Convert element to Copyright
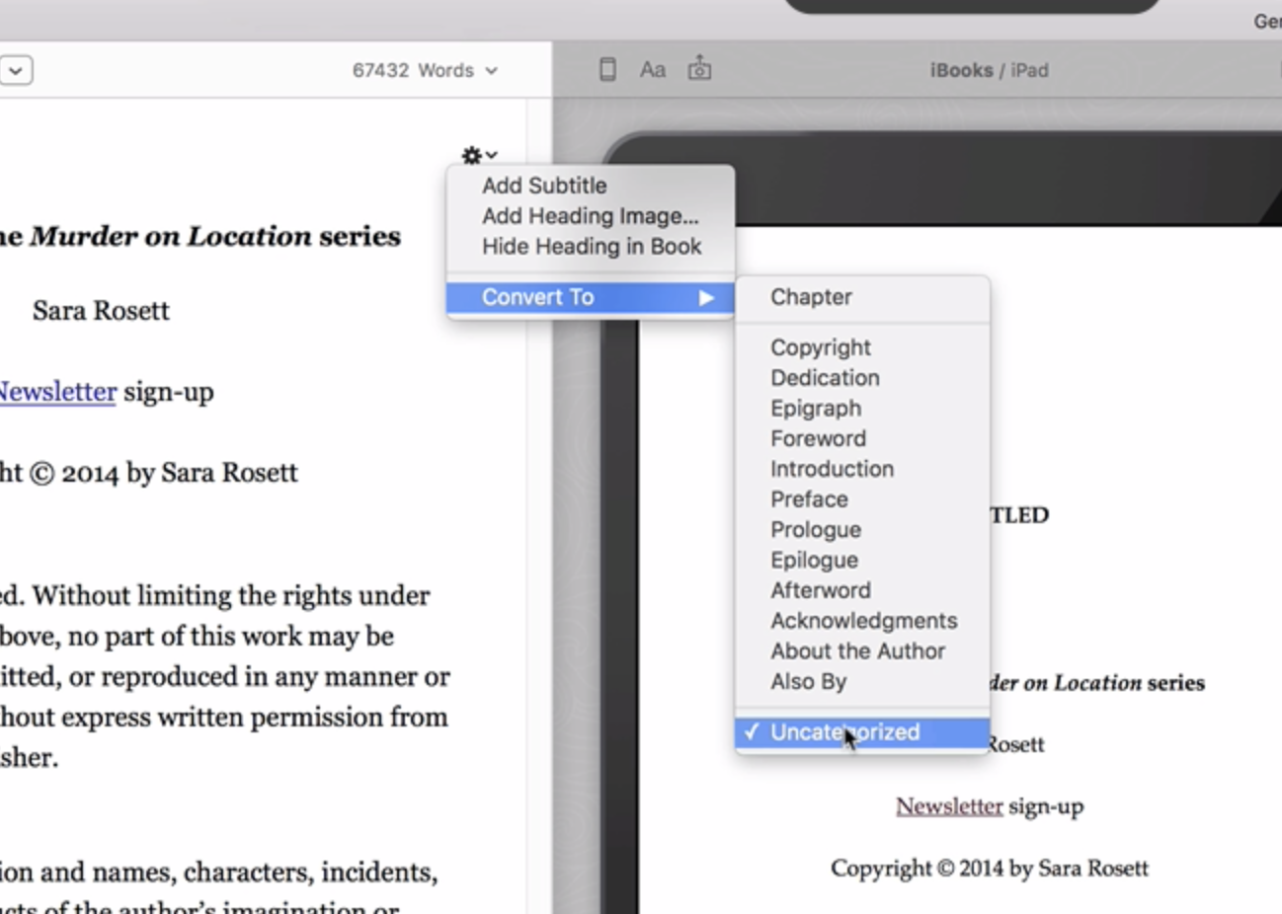 click(x=862, y=347)
